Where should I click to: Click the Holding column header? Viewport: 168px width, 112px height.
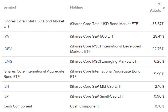tap(77, 7)
